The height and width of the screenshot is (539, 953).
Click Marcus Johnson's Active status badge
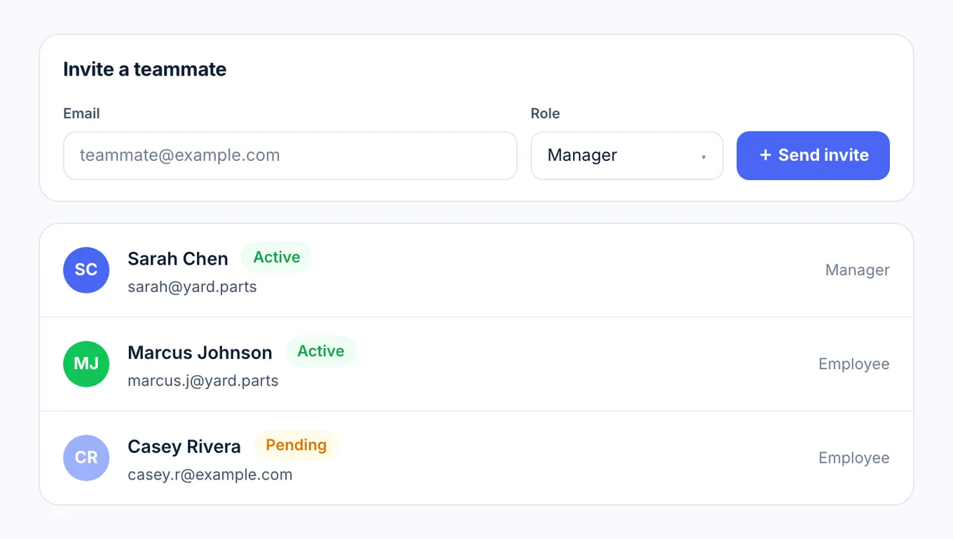(x=321, y=351)
